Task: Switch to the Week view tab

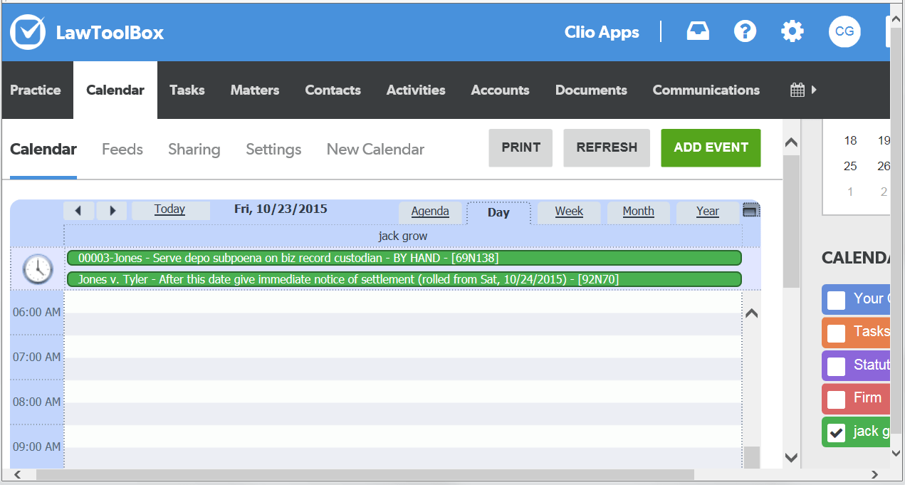Action: 568,212
